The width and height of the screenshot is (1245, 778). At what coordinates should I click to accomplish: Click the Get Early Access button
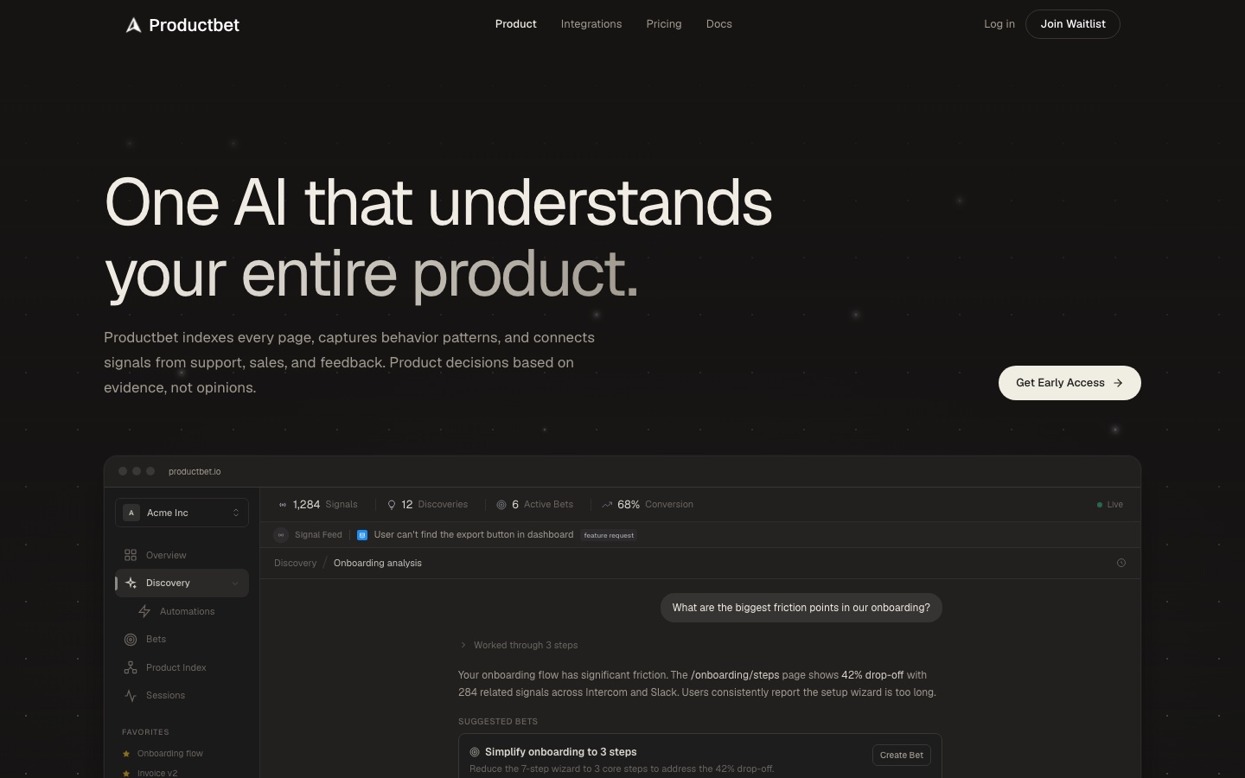(x=1069, y=383)
